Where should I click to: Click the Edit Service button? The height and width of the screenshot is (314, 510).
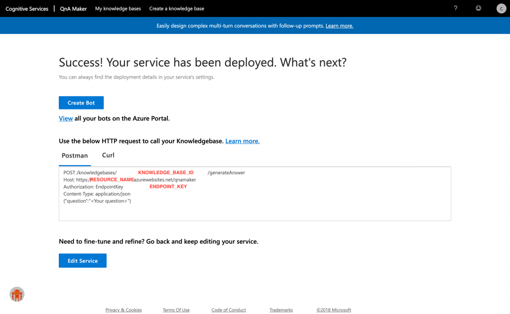83,261
